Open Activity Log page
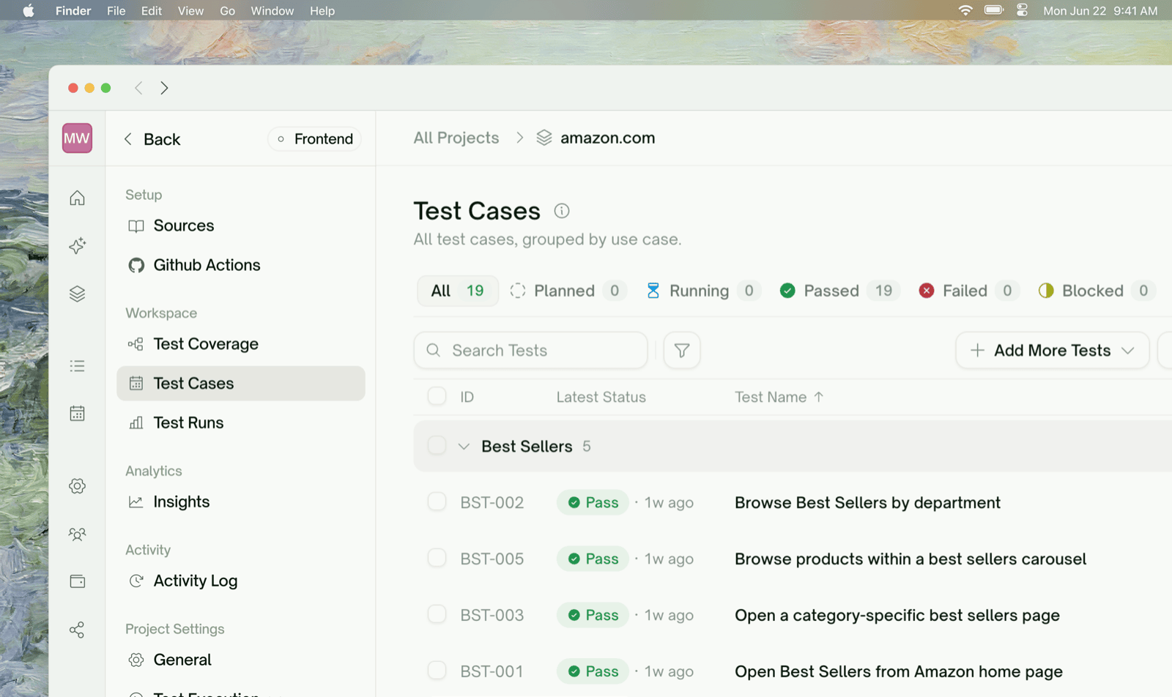 241,581
